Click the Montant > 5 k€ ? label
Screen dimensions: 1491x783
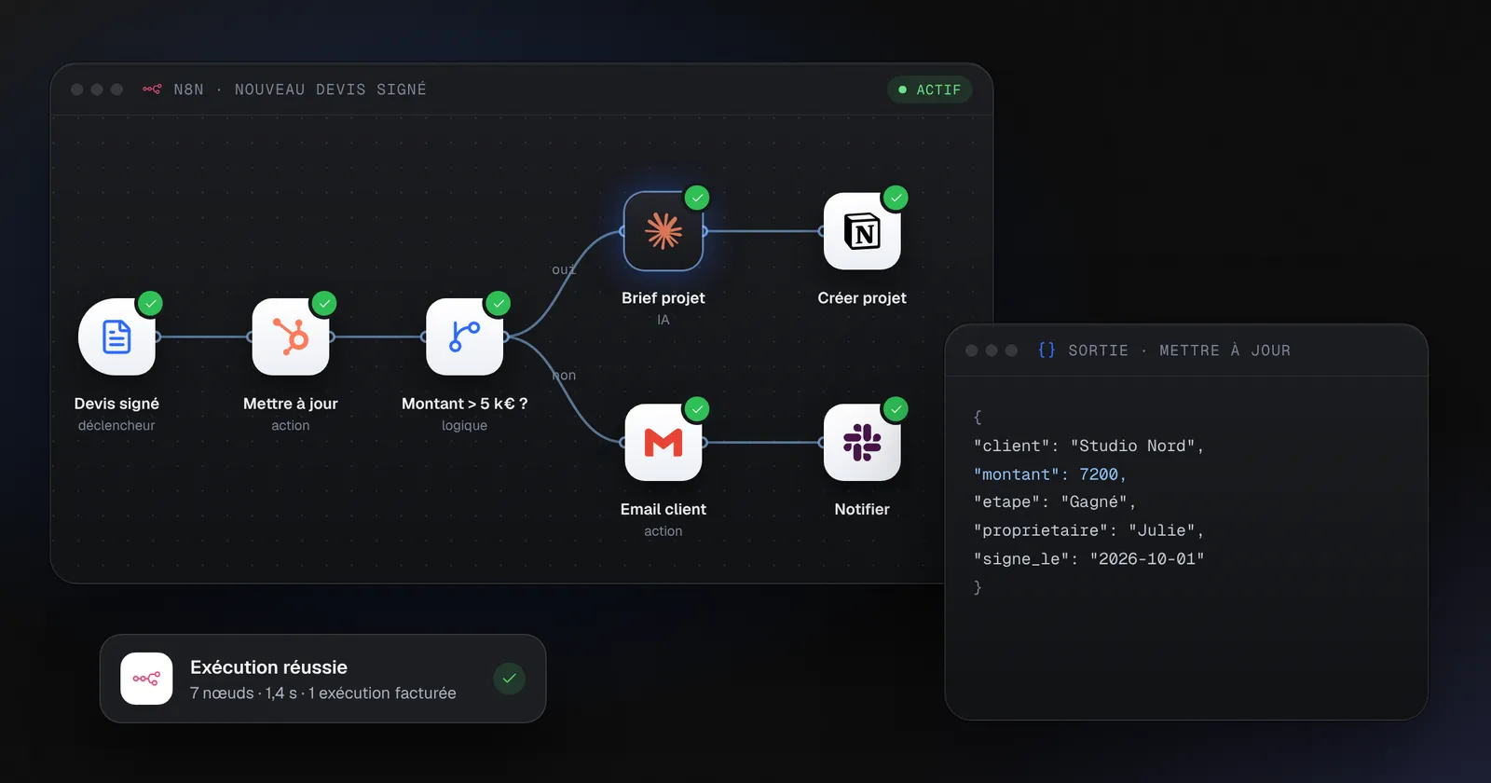pyautogui.click(x=464, y=404)
